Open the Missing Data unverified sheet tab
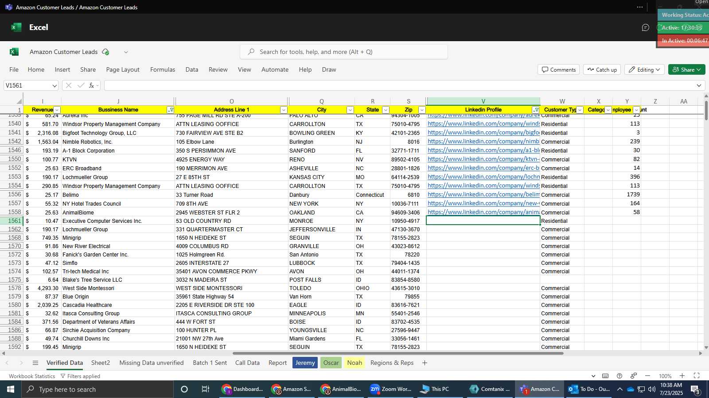The height and width of the screenshot is (398, 709). coord(152,363)
